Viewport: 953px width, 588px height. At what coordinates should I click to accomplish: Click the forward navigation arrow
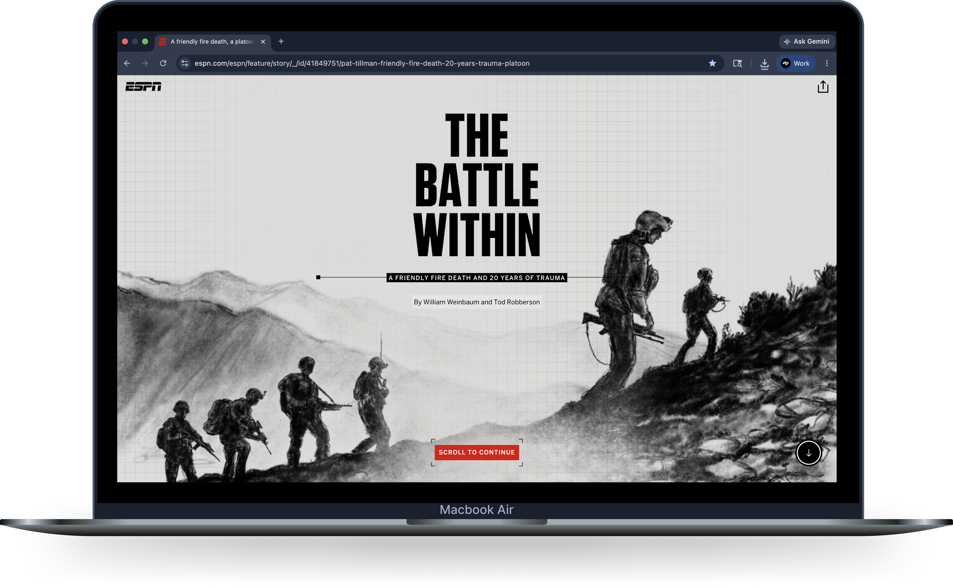click(145, 64)
